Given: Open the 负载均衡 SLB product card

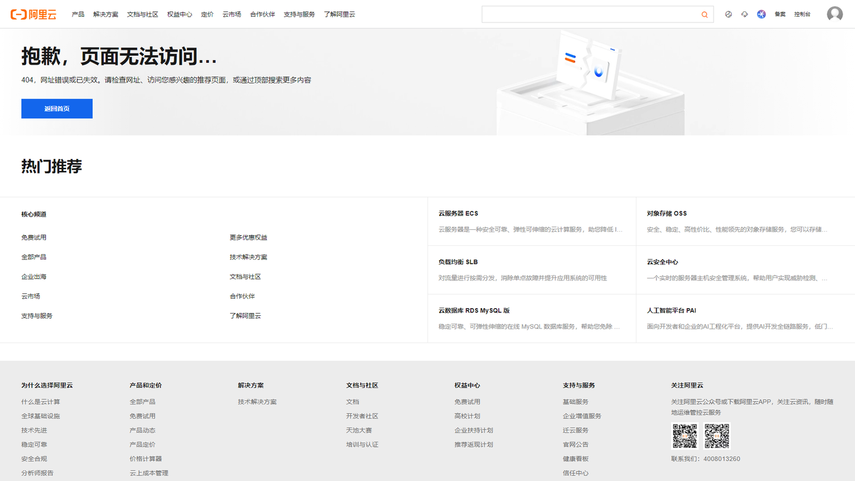Looking at the screenshot, I should pos(531,270).
